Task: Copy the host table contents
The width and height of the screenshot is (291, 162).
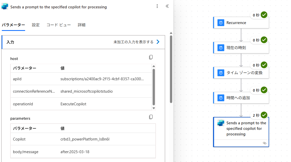Action: [x=151, y=57]
